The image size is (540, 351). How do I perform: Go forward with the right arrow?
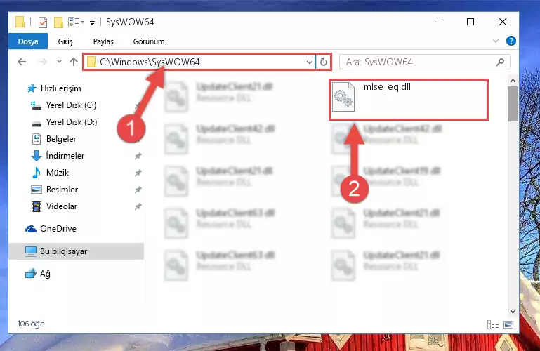tap(43, 62)
